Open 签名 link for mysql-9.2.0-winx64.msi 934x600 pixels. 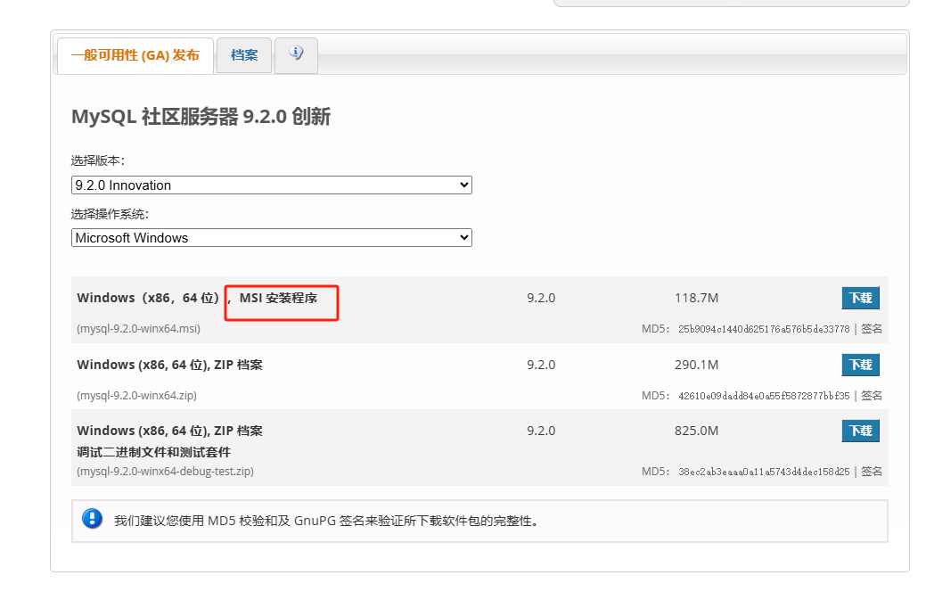(872, 329)
